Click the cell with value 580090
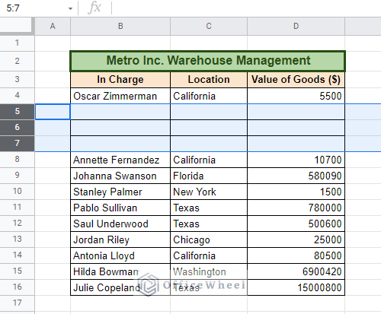Viewport: 381px width, 314px height. tap(296, 176)
